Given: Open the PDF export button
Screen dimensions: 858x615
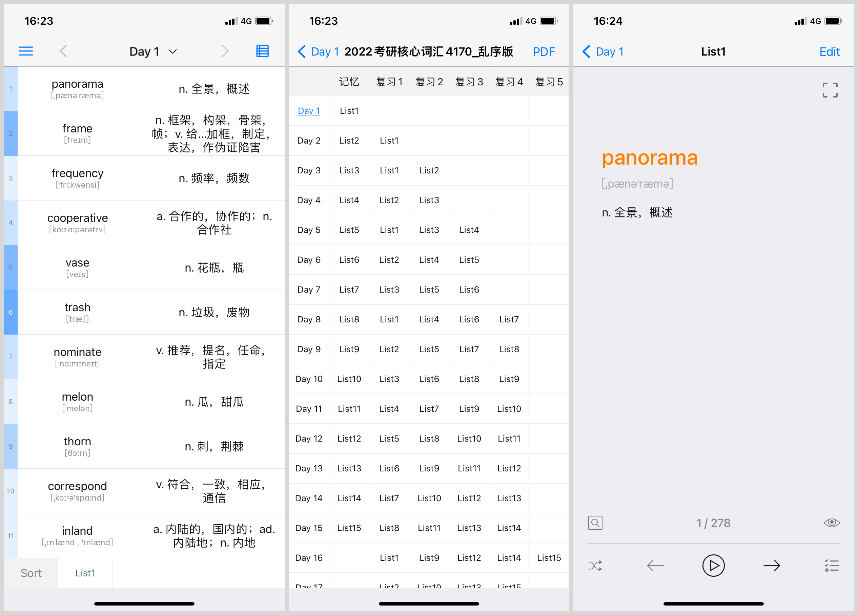Looking at the screenshot, I should (x=544, y=51).
